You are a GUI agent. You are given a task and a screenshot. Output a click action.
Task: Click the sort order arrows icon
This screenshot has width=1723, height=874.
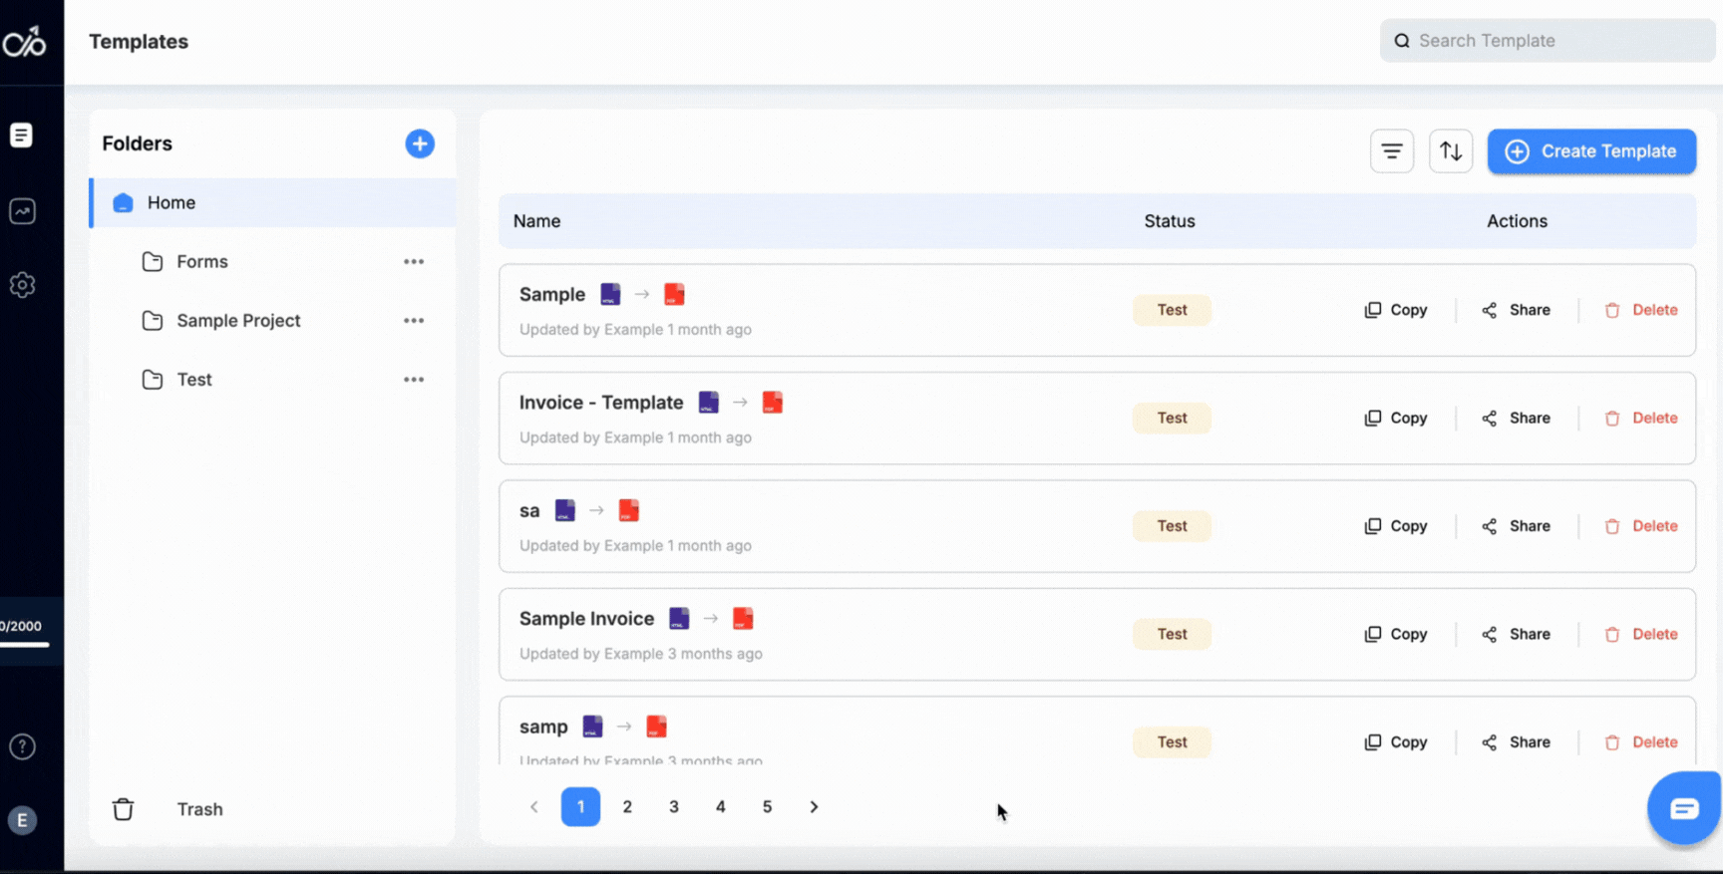[1450, 151]
